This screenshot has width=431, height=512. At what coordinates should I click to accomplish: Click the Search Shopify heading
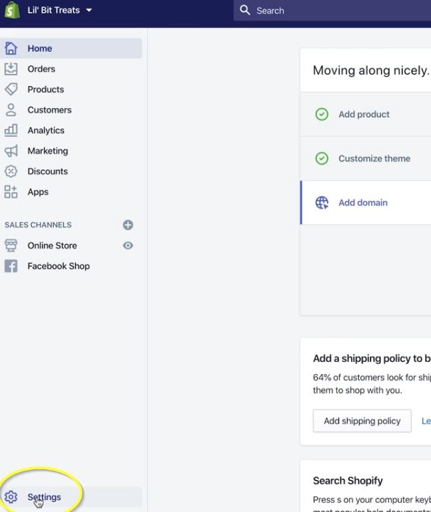point(348,481)
